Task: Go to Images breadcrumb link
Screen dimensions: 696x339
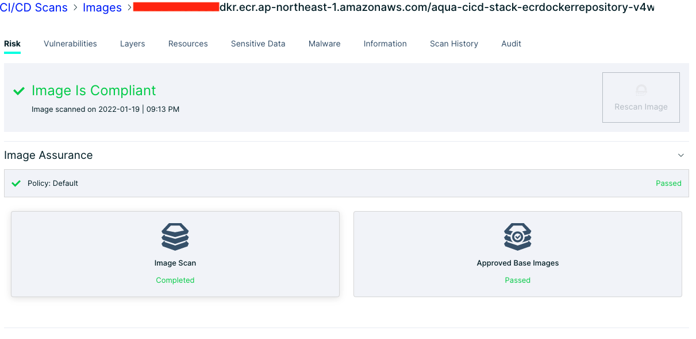Action: click(x=102, y=7)
